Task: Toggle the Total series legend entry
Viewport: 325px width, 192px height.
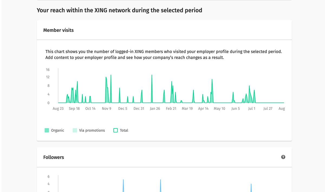Action: pos(121,130)
